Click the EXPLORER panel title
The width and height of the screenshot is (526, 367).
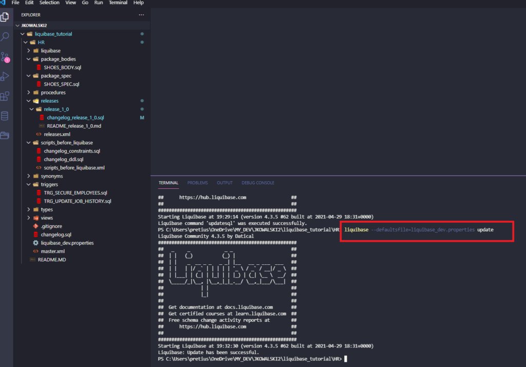(x=31, y=15)
